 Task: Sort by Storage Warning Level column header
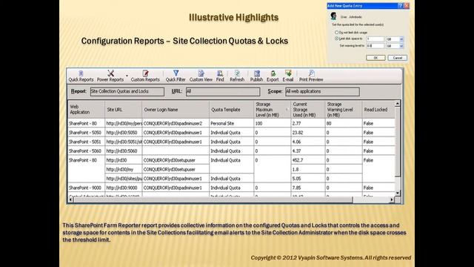point(344,110)
